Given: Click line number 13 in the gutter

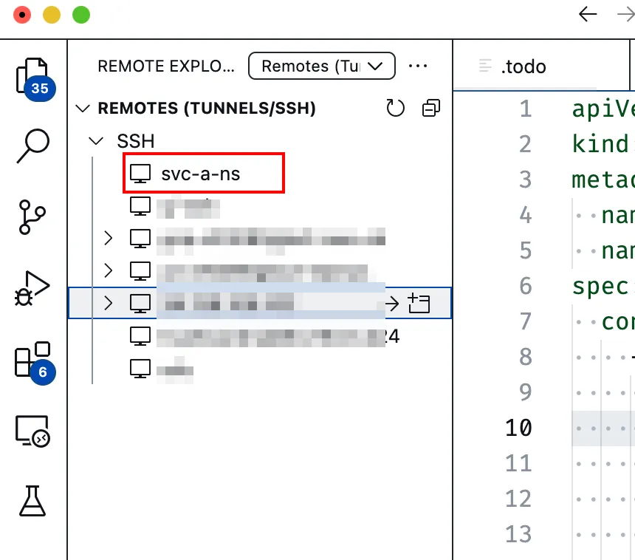Looking at the screenshot, I should [518, 534].
